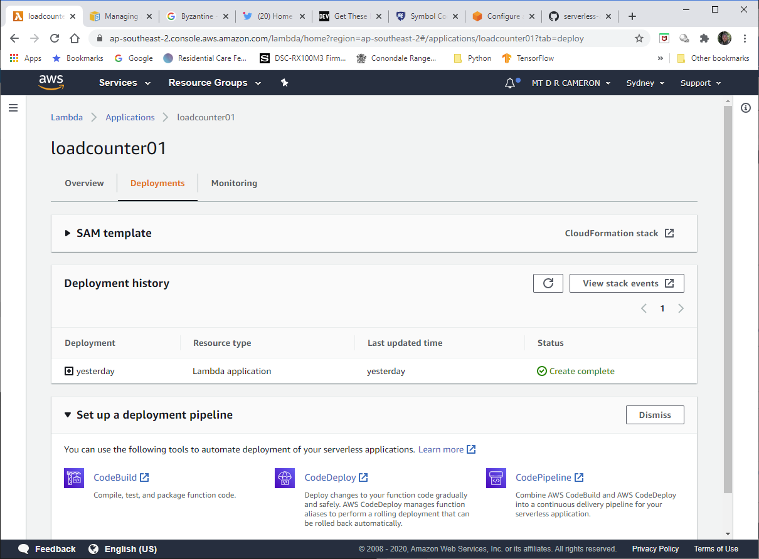Click the CodeBuild service icon

[74, 478]
